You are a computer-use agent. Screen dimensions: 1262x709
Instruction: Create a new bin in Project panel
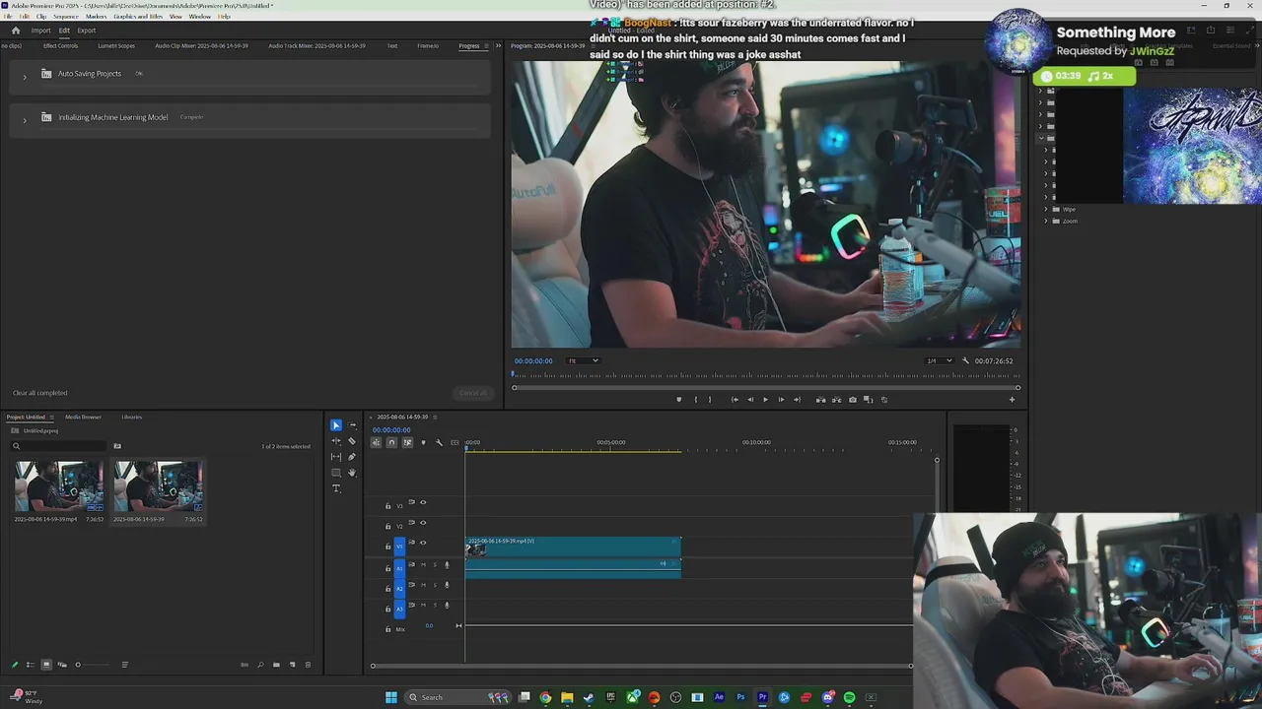[x=276, y=665]
